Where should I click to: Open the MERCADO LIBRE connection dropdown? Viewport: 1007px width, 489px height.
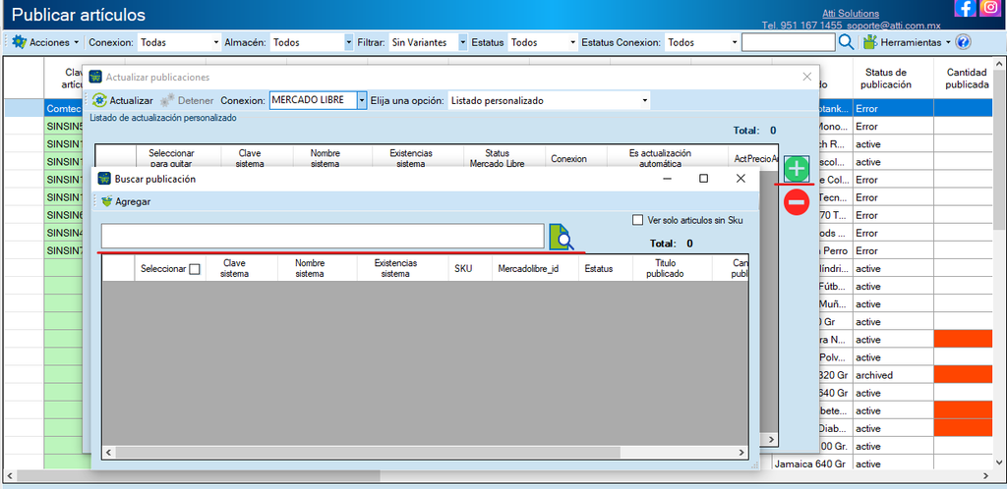point(362,100)
